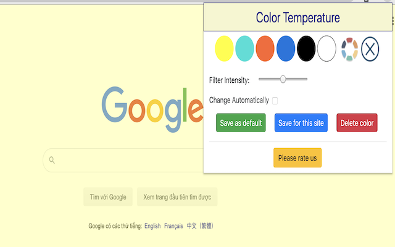This screenshot has width=395, height=247.
Task: Click the green Save as default button
Action: click(241, 123)
